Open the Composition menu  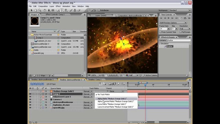pos(43,6)
